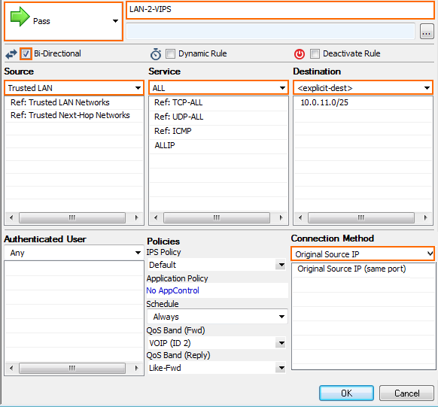Screen dimensions: 438x407
Task: Open the Trusted LAN source dropdown
Action: (x=74, y=88)
